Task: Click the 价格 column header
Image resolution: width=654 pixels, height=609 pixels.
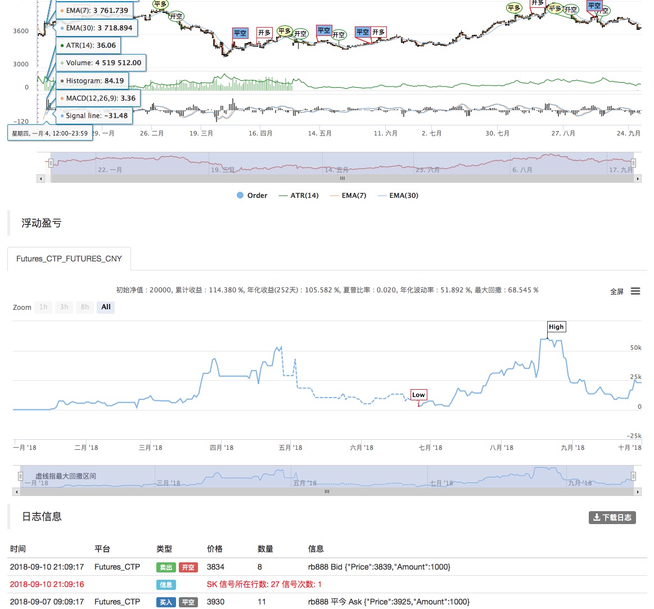Action: click(x=215, y=549)
